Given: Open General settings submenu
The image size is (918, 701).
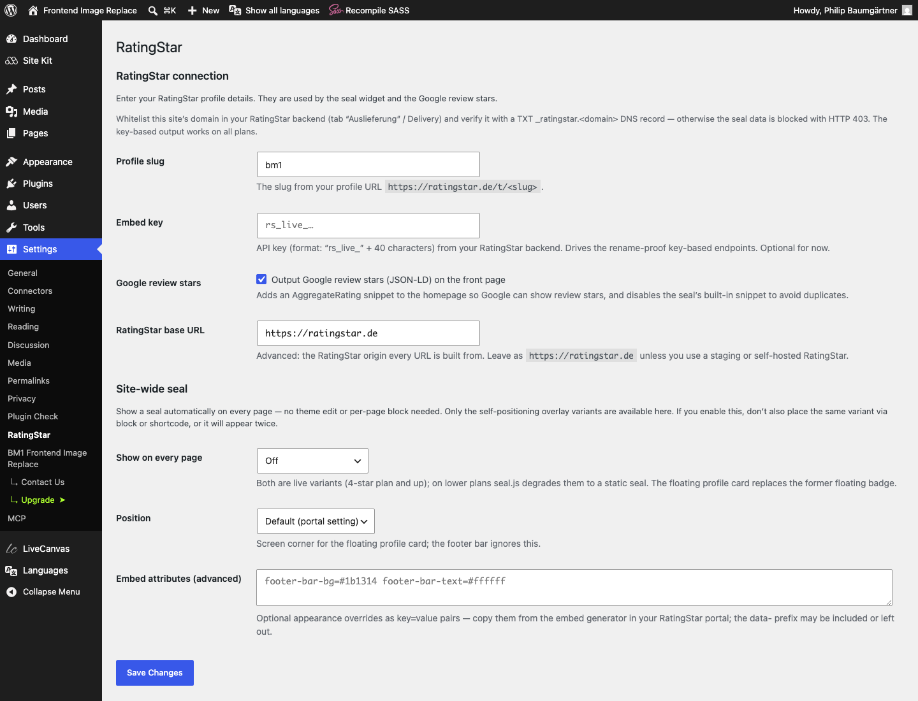Looking at the screenshot, I should 22,273.
